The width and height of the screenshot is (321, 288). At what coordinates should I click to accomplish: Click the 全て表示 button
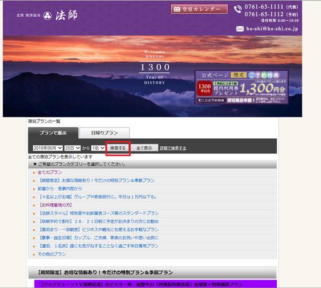pyautogui.click(x=144, y=148)
